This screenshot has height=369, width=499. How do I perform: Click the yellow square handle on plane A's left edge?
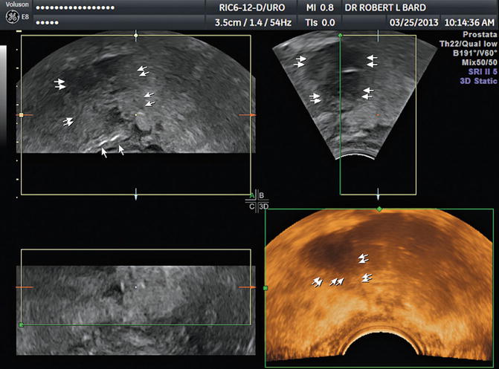click(x=22, y=115)
